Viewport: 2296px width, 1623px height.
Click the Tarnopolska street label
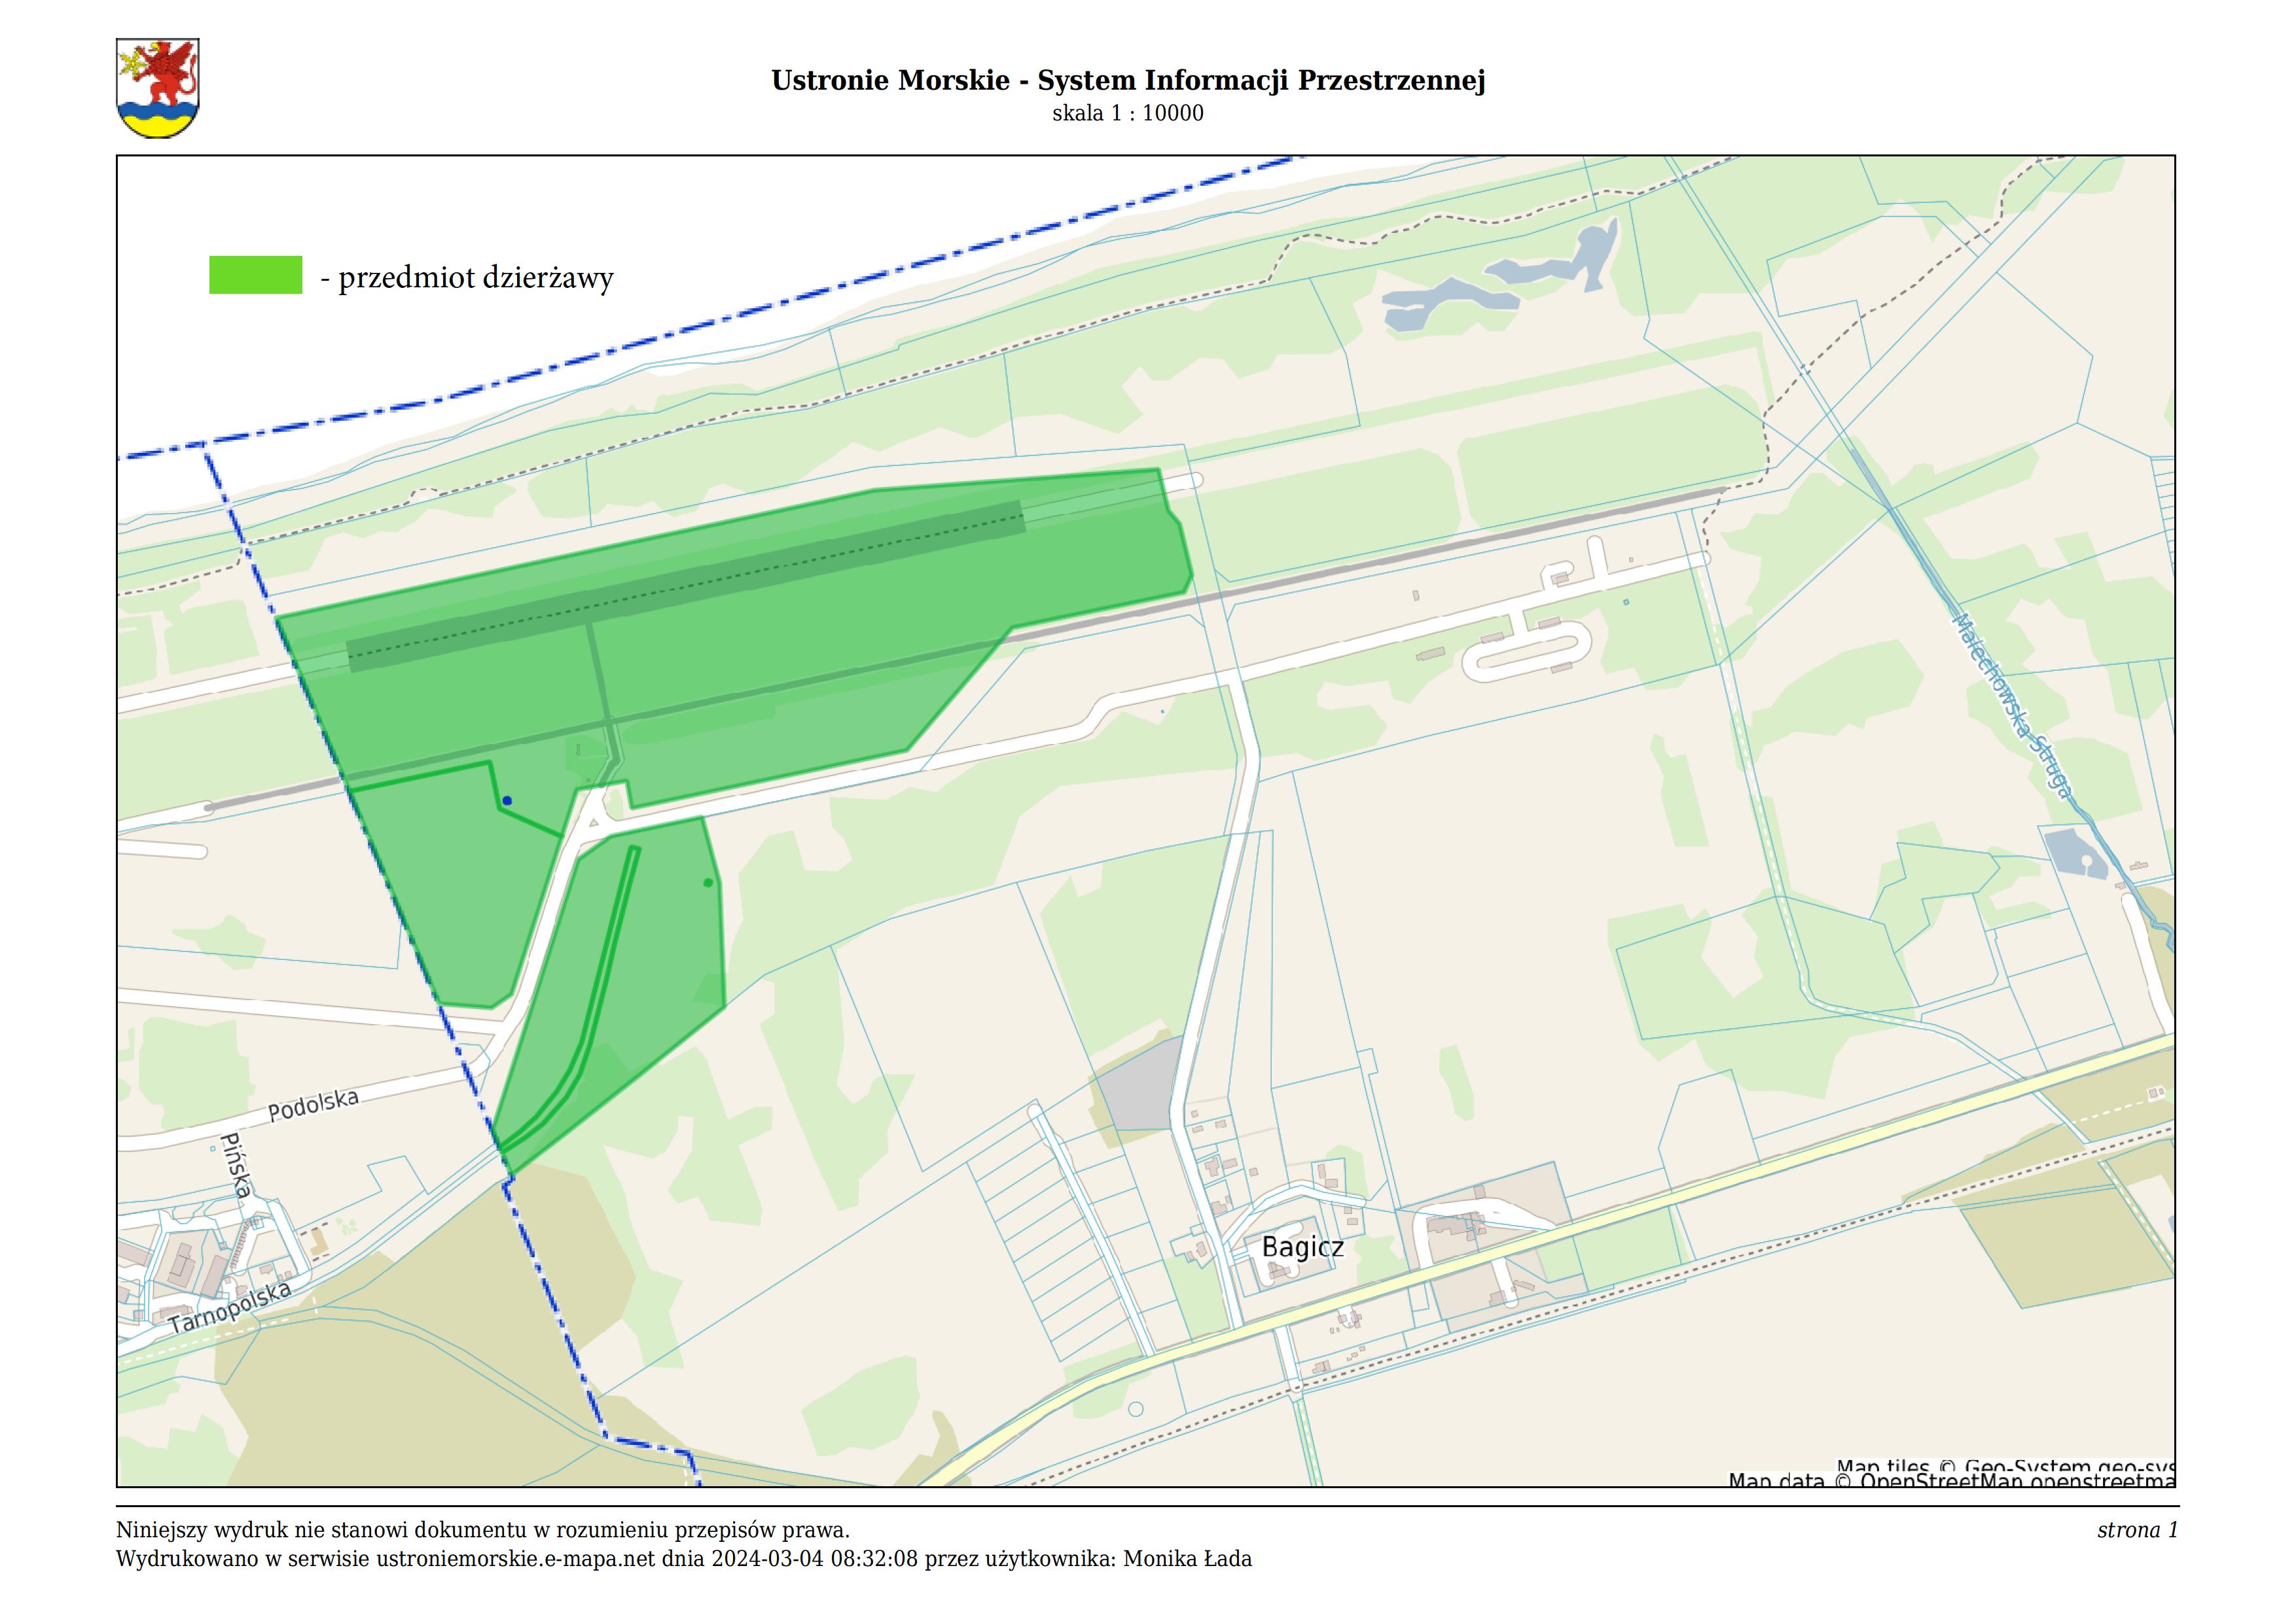[x=230, y=1307]
